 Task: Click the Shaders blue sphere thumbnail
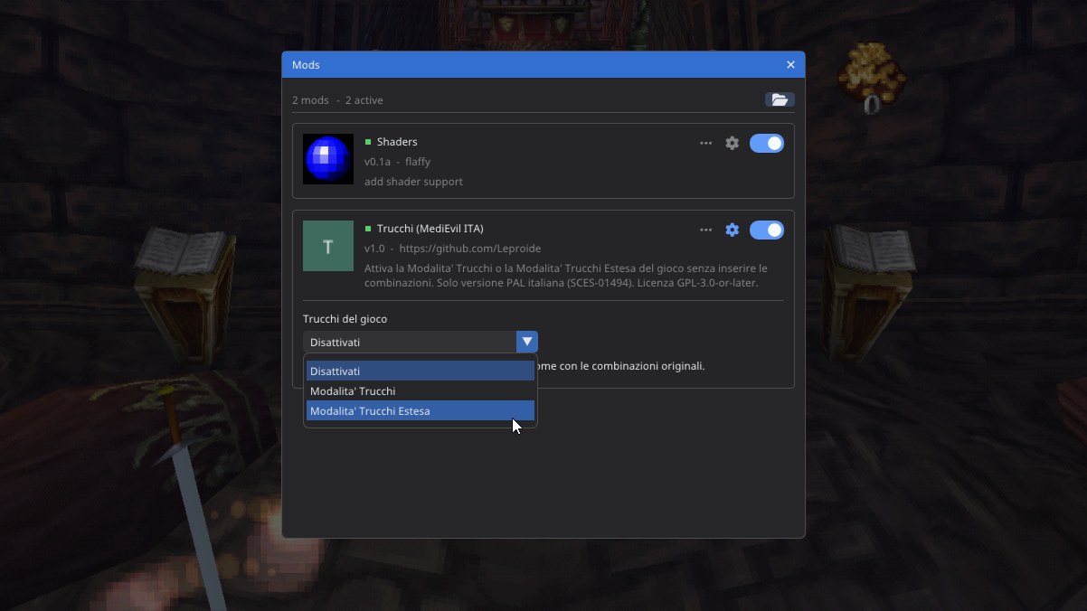coord(328,159)
